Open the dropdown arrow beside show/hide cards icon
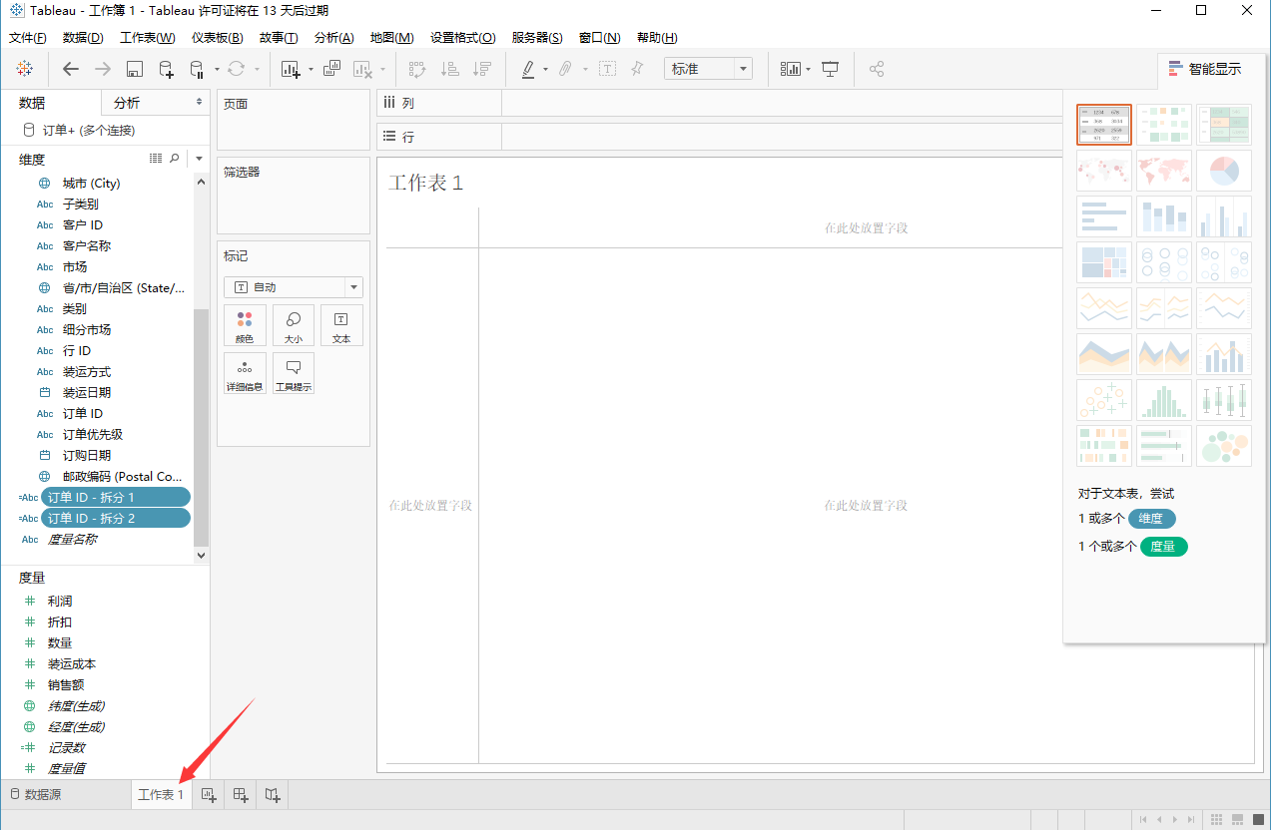1271x830 pixels. tap(808, 70)
